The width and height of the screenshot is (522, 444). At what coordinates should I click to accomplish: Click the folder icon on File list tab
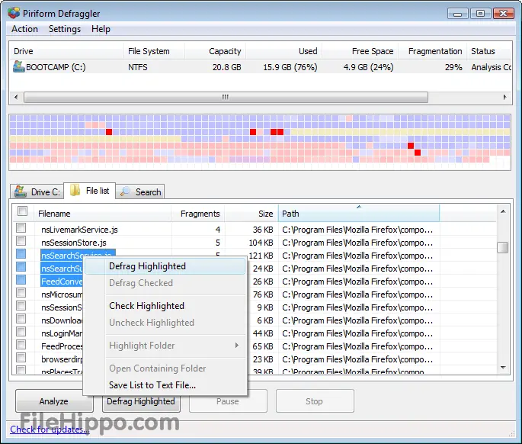[x=75, y=190]
